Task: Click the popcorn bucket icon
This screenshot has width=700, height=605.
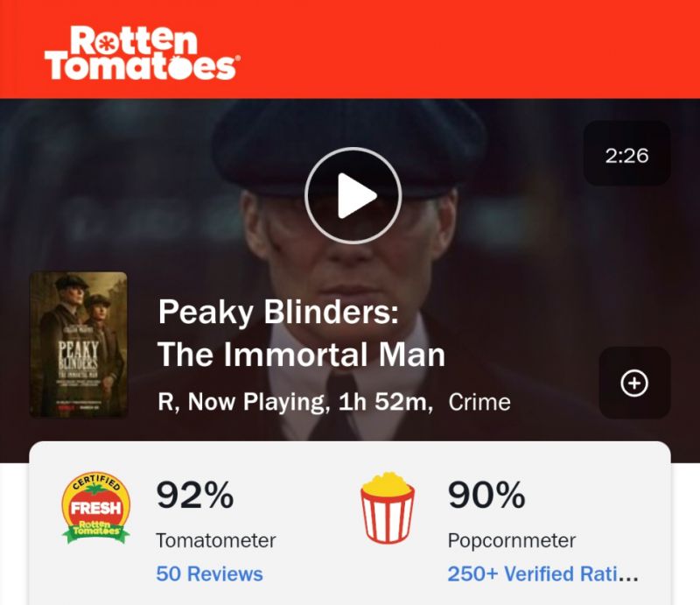Action: [x=387, y=508]
